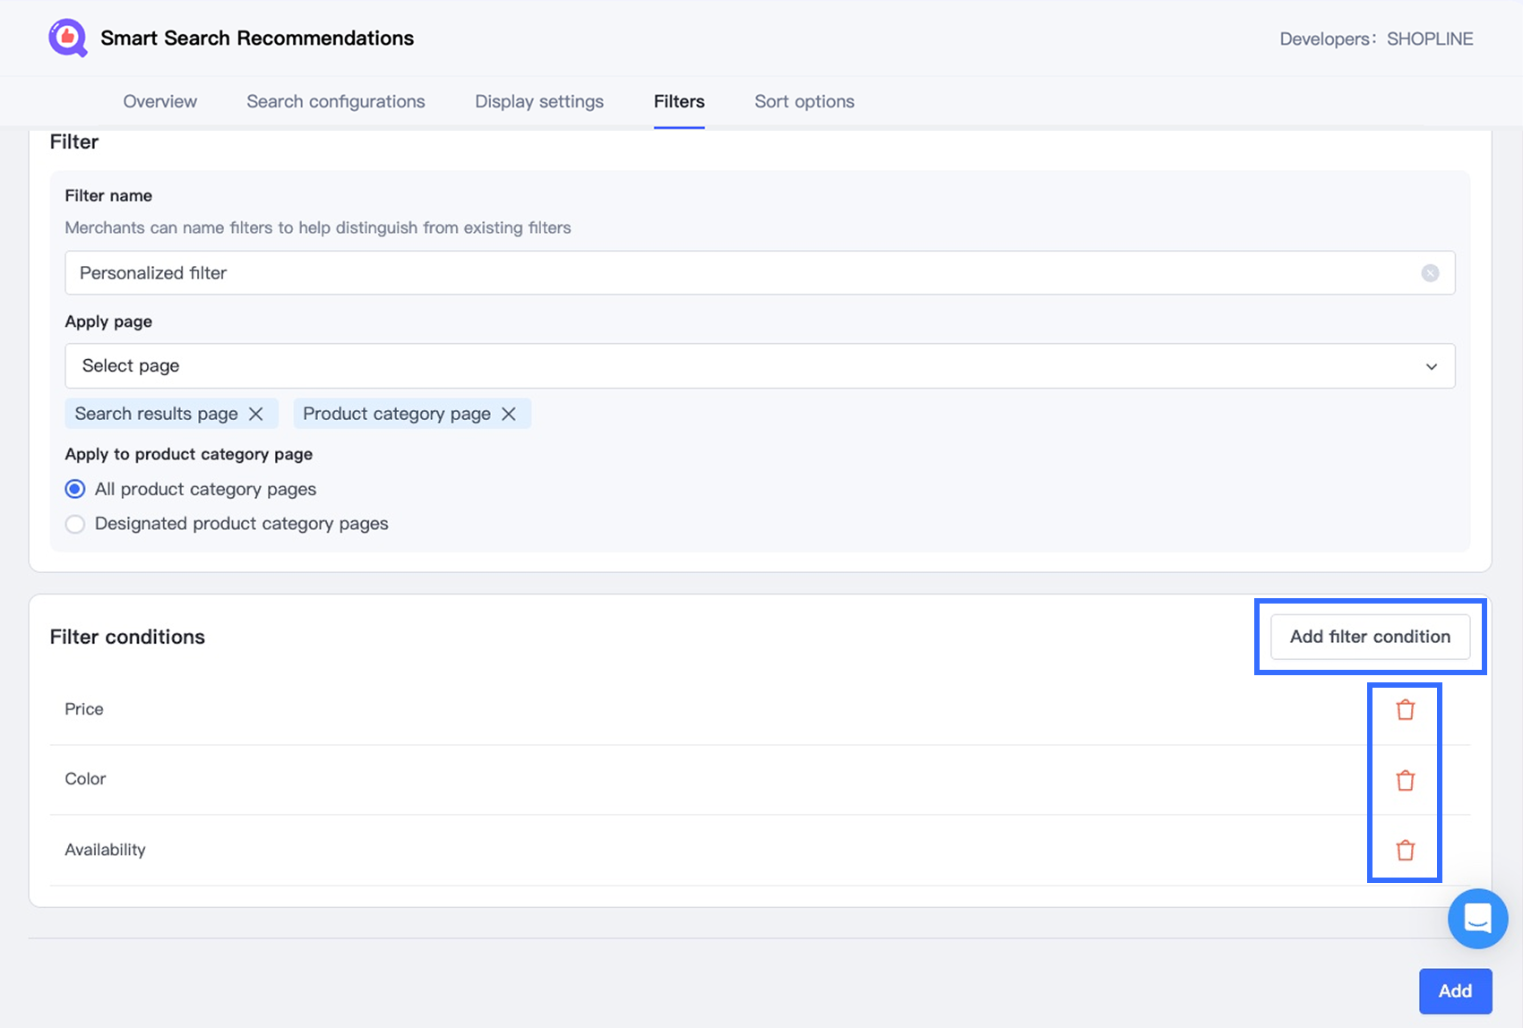Open the Search configurations tab
The height and width of the screenshot is (1028, 1523).
click(336, 101)
